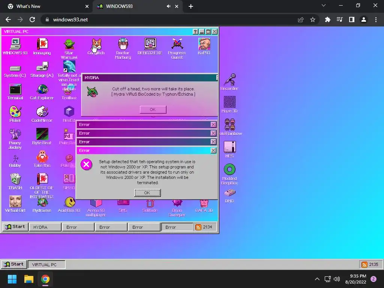Close the front Error dialog with X

(x=213, y=151)
